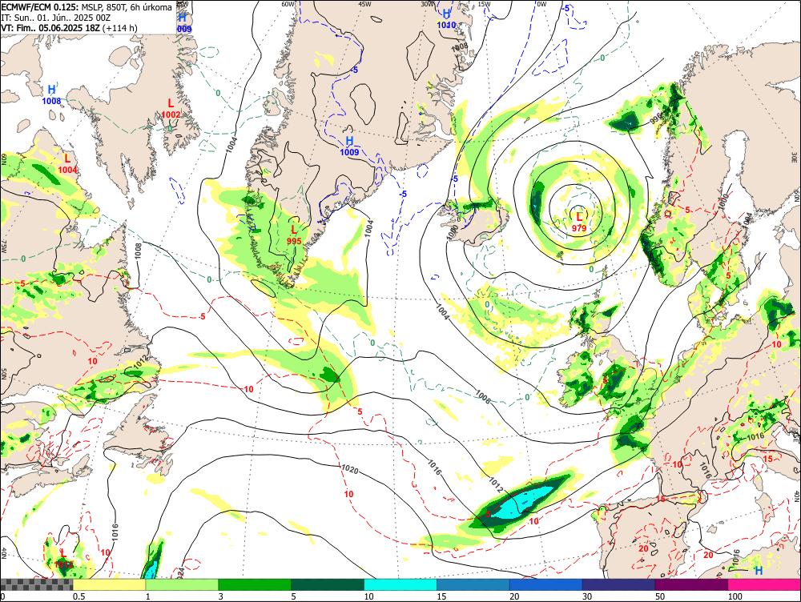Viewport: 801px width, 602px height.
Task: Select the deep low marker 'L 979'
Action: 579,222
